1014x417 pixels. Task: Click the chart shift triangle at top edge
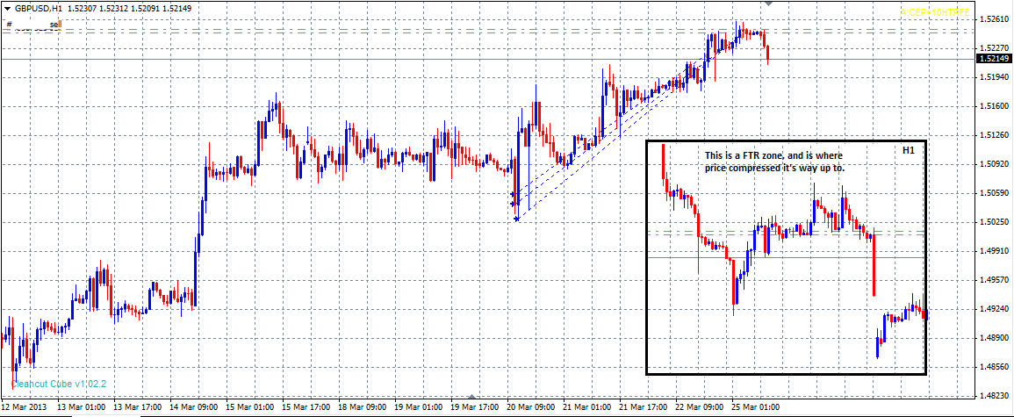click(x=770, y=4)
